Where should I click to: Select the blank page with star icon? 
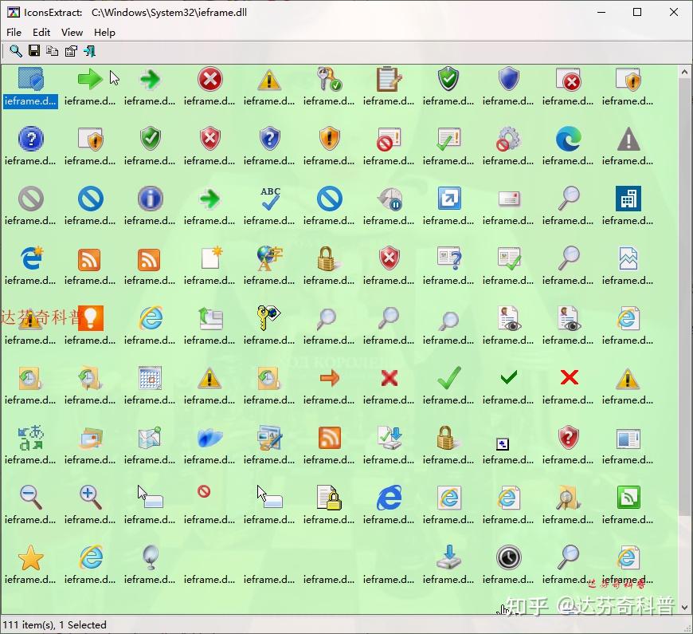click(211, 258)
